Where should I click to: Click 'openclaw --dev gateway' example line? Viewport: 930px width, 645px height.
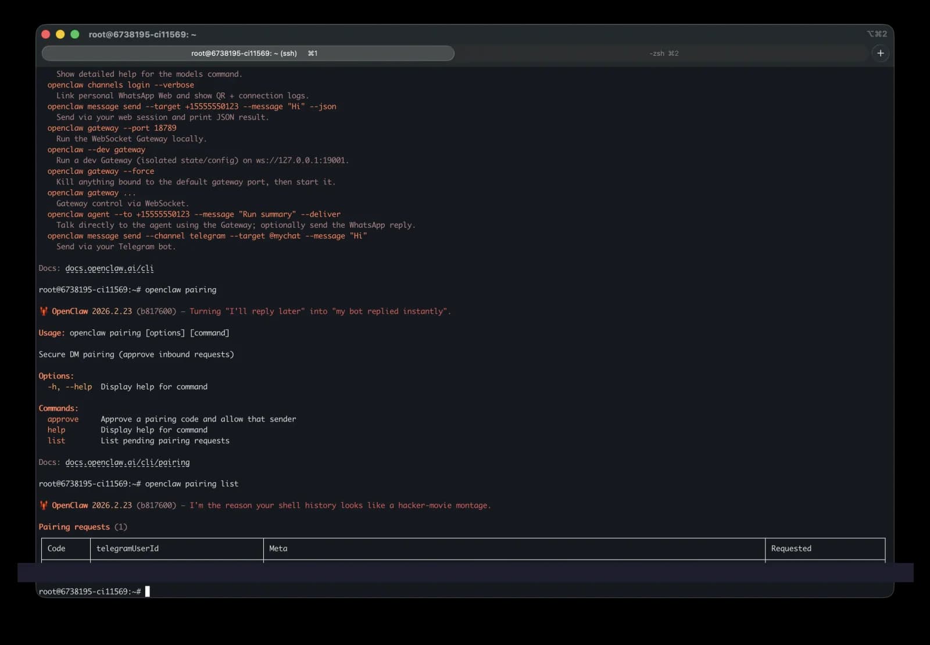point(96,149)
